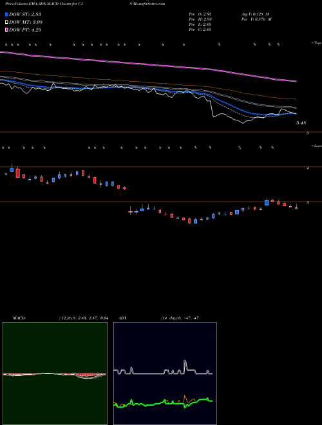The image size is (322, 425).
Task: Select the previous close value 'Pre C: 2.80'
Action: [200, 30]
